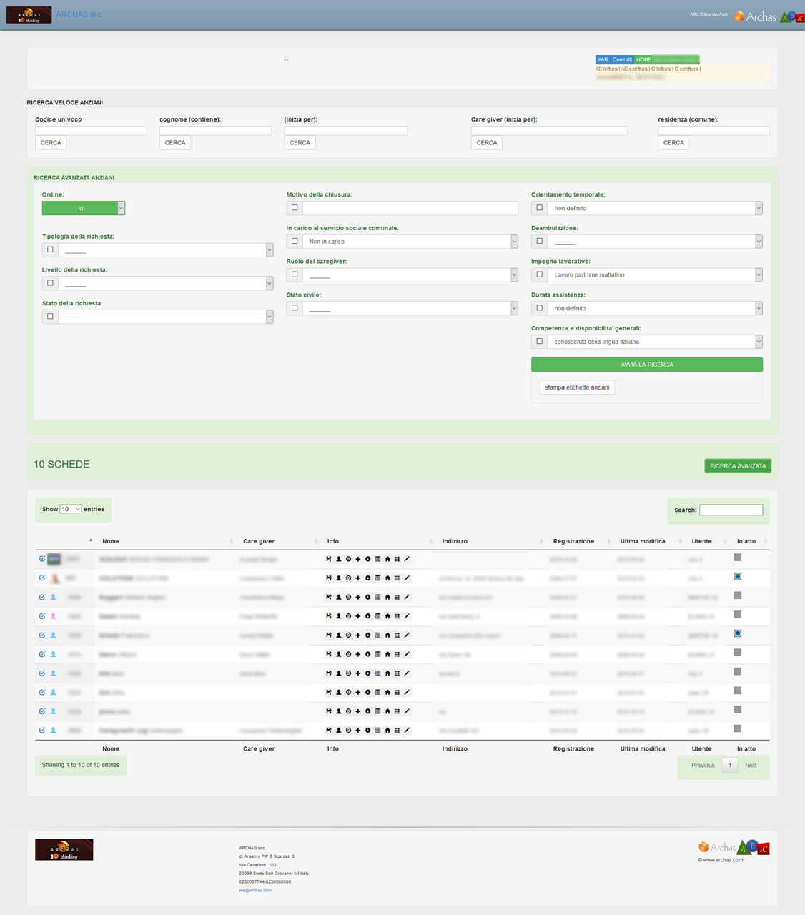
Task: Check the Stato civile filter checkbox
Action: point(295,308)
